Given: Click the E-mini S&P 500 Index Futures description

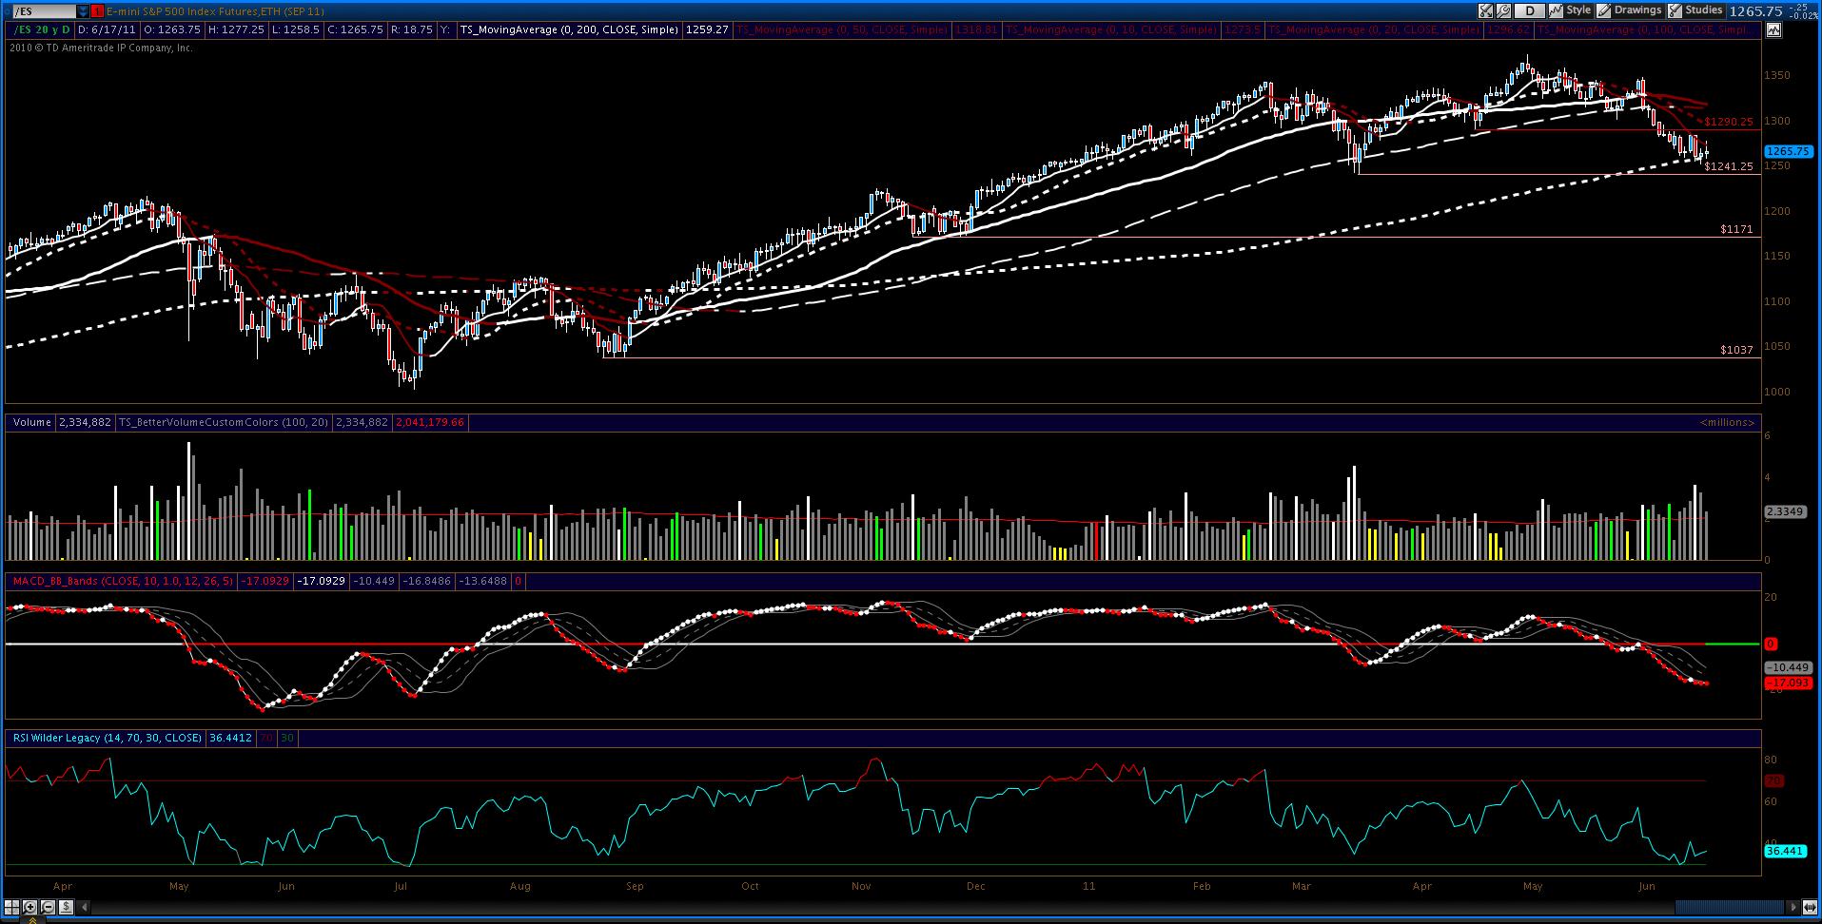Looking at the screenshot, I should coord(215,11).
